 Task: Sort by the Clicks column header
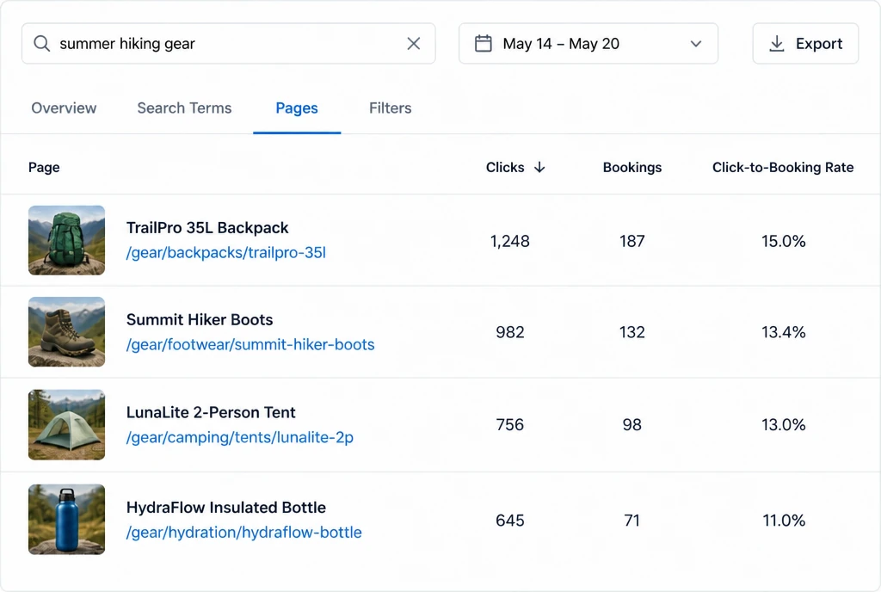(505, 168)
